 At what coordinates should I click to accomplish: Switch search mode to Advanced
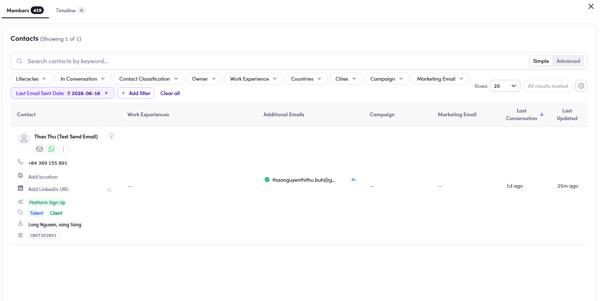pos(568,61)
